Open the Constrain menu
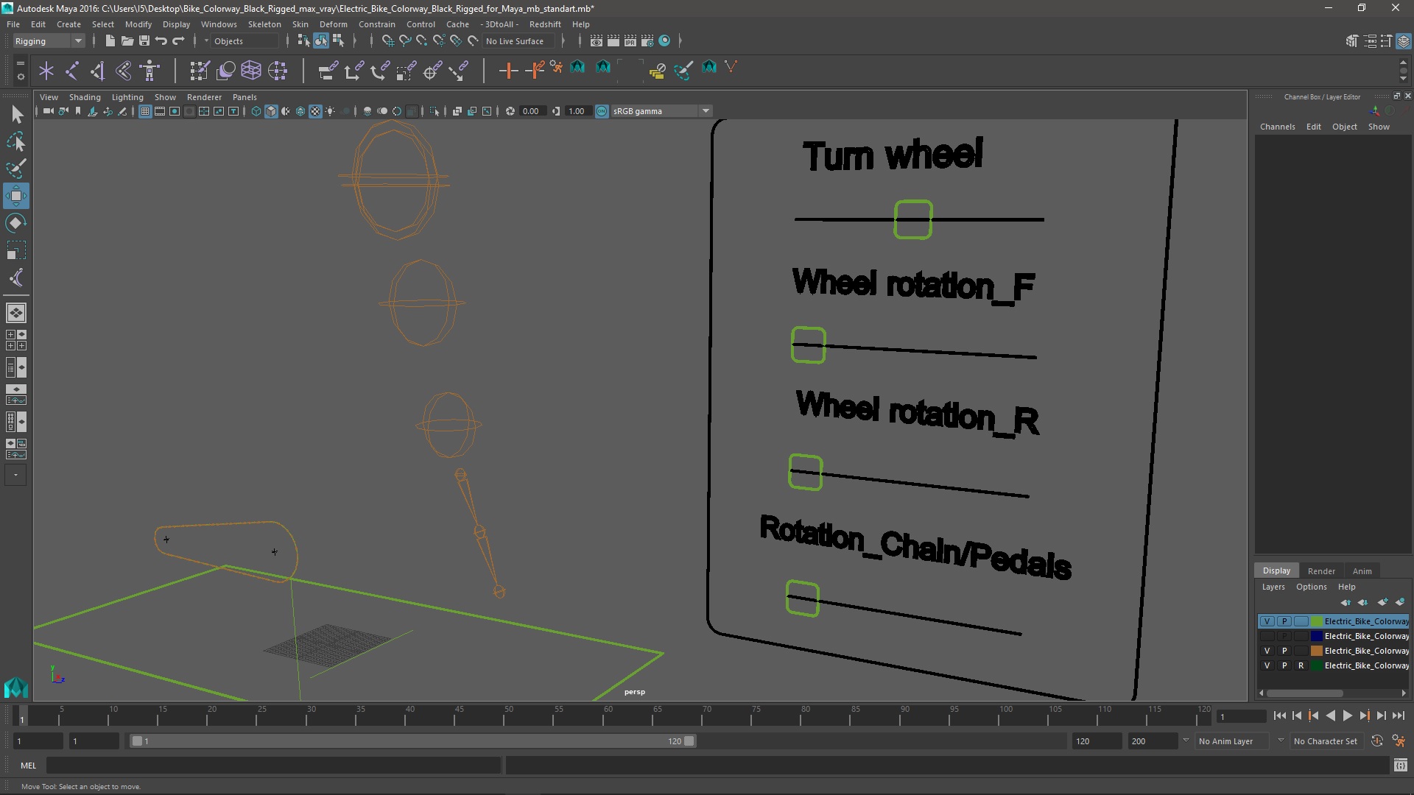Image resolution: width=1414 pixels, height=795 pixels. 376,24
